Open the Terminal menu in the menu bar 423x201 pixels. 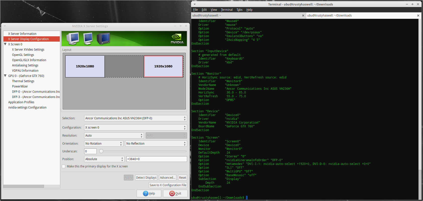tap(227, 10)
